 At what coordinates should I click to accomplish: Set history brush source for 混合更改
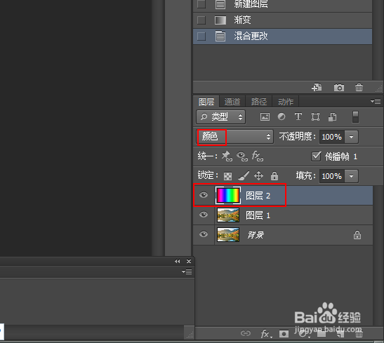tap(201, 36)
